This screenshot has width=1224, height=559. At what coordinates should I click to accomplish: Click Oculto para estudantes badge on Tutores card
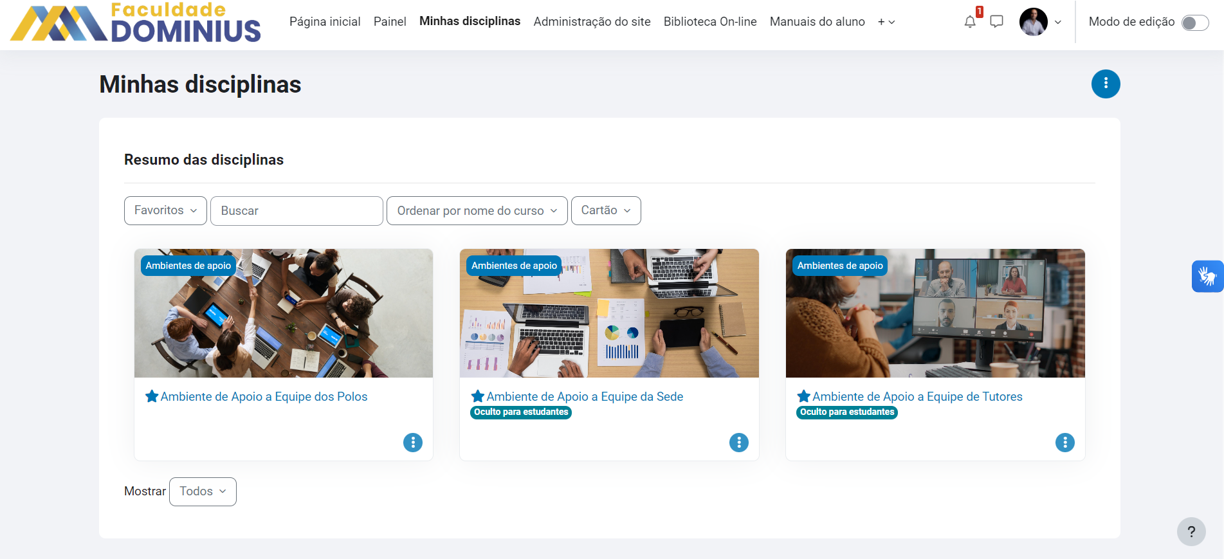(x=847, y=412)
